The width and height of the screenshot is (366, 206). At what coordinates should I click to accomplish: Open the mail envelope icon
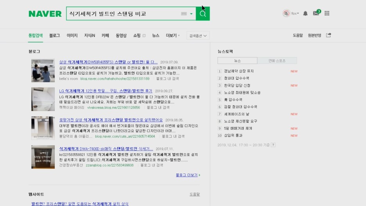316,13
